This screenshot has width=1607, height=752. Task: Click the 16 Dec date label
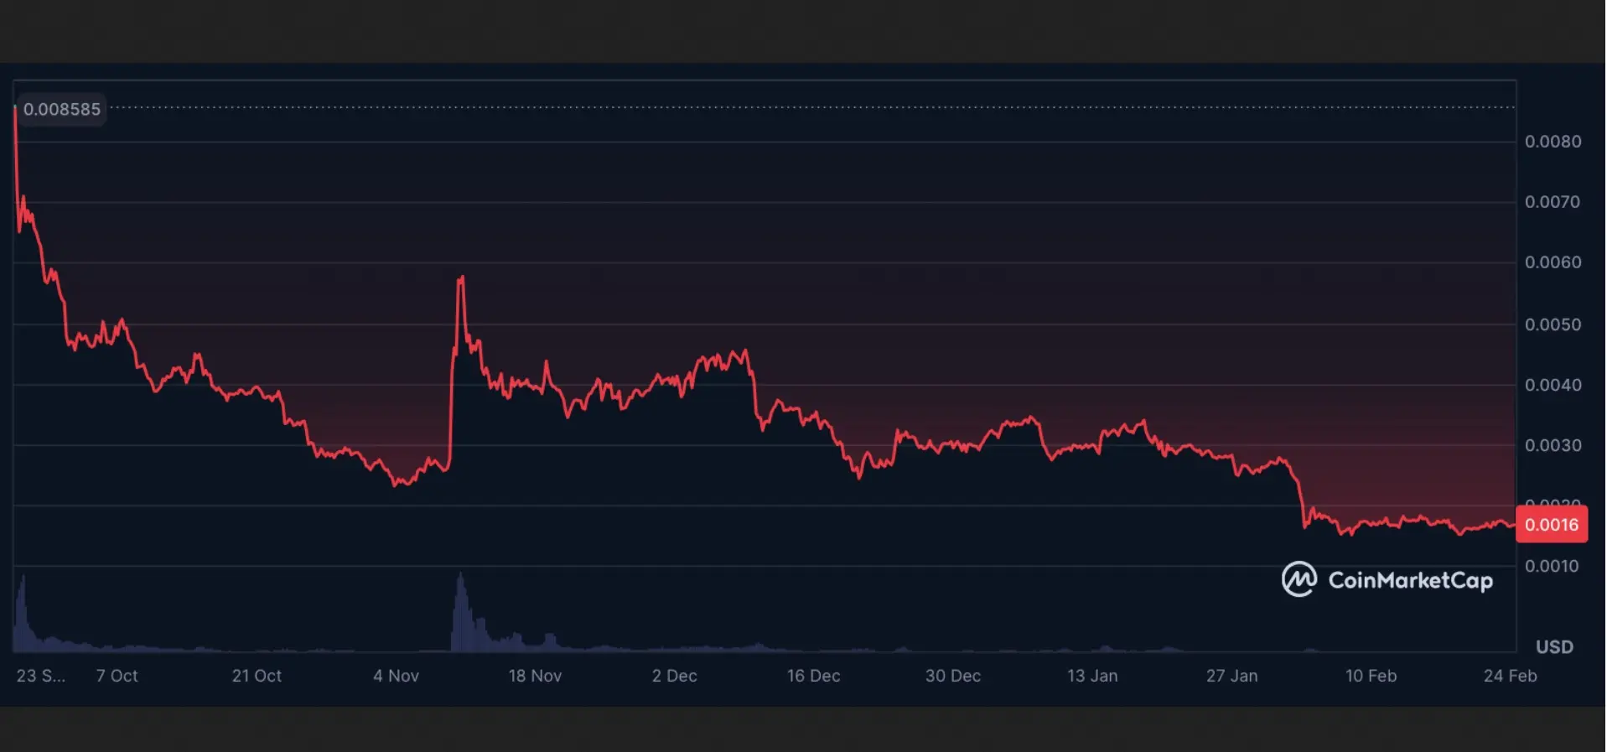(813, 676)
